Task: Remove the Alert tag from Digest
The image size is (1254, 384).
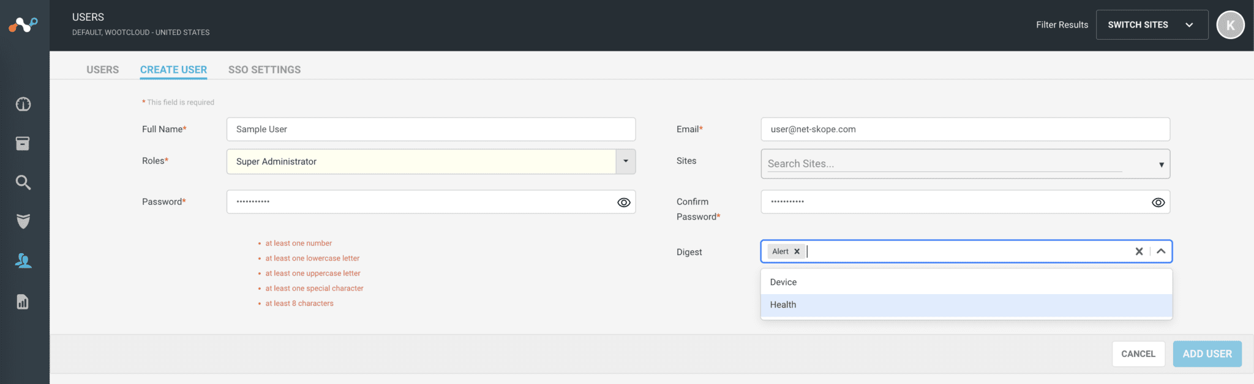Action: click(x=797, y=251)
